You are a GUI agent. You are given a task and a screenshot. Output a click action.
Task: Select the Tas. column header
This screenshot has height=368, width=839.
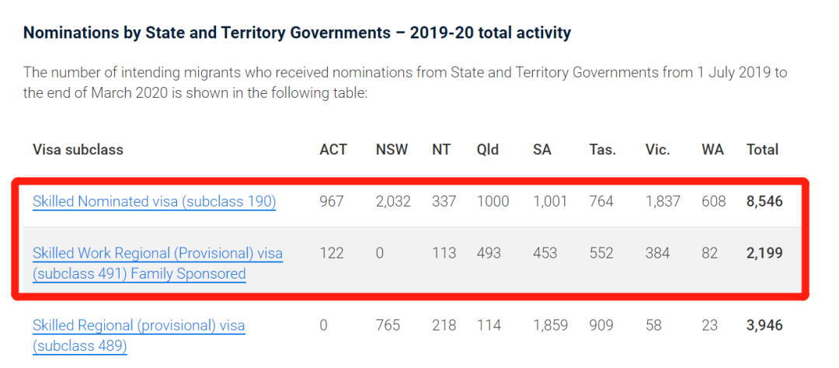point(602,150)
